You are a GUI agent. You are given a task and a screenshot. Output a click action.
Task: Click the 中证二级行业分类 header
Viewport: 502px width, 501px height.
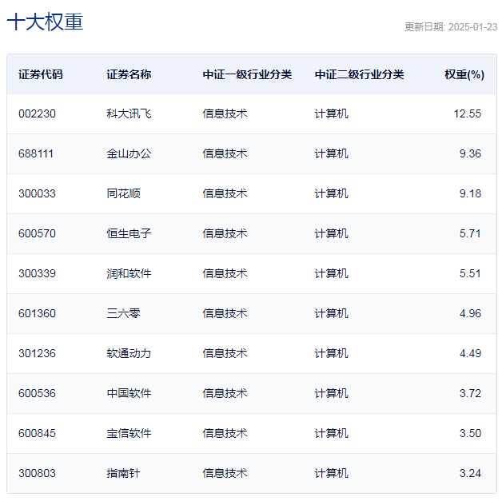[359, 74]
